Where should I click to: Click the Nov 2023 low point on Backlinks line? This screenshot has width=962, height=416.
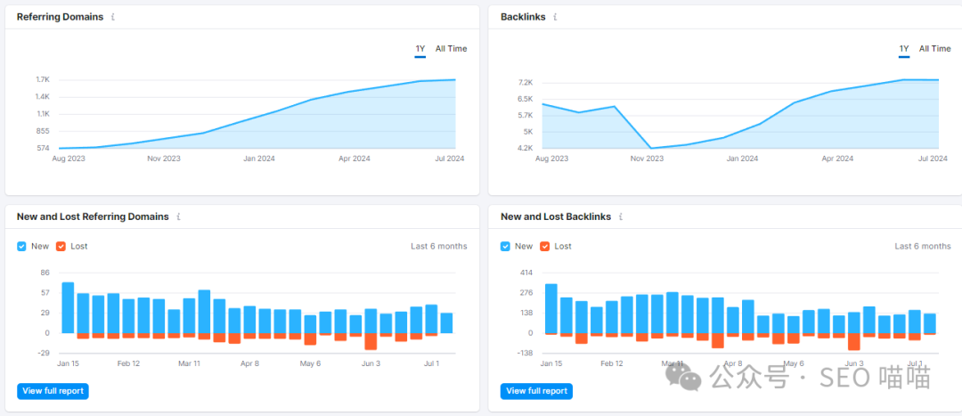point(651,148)
